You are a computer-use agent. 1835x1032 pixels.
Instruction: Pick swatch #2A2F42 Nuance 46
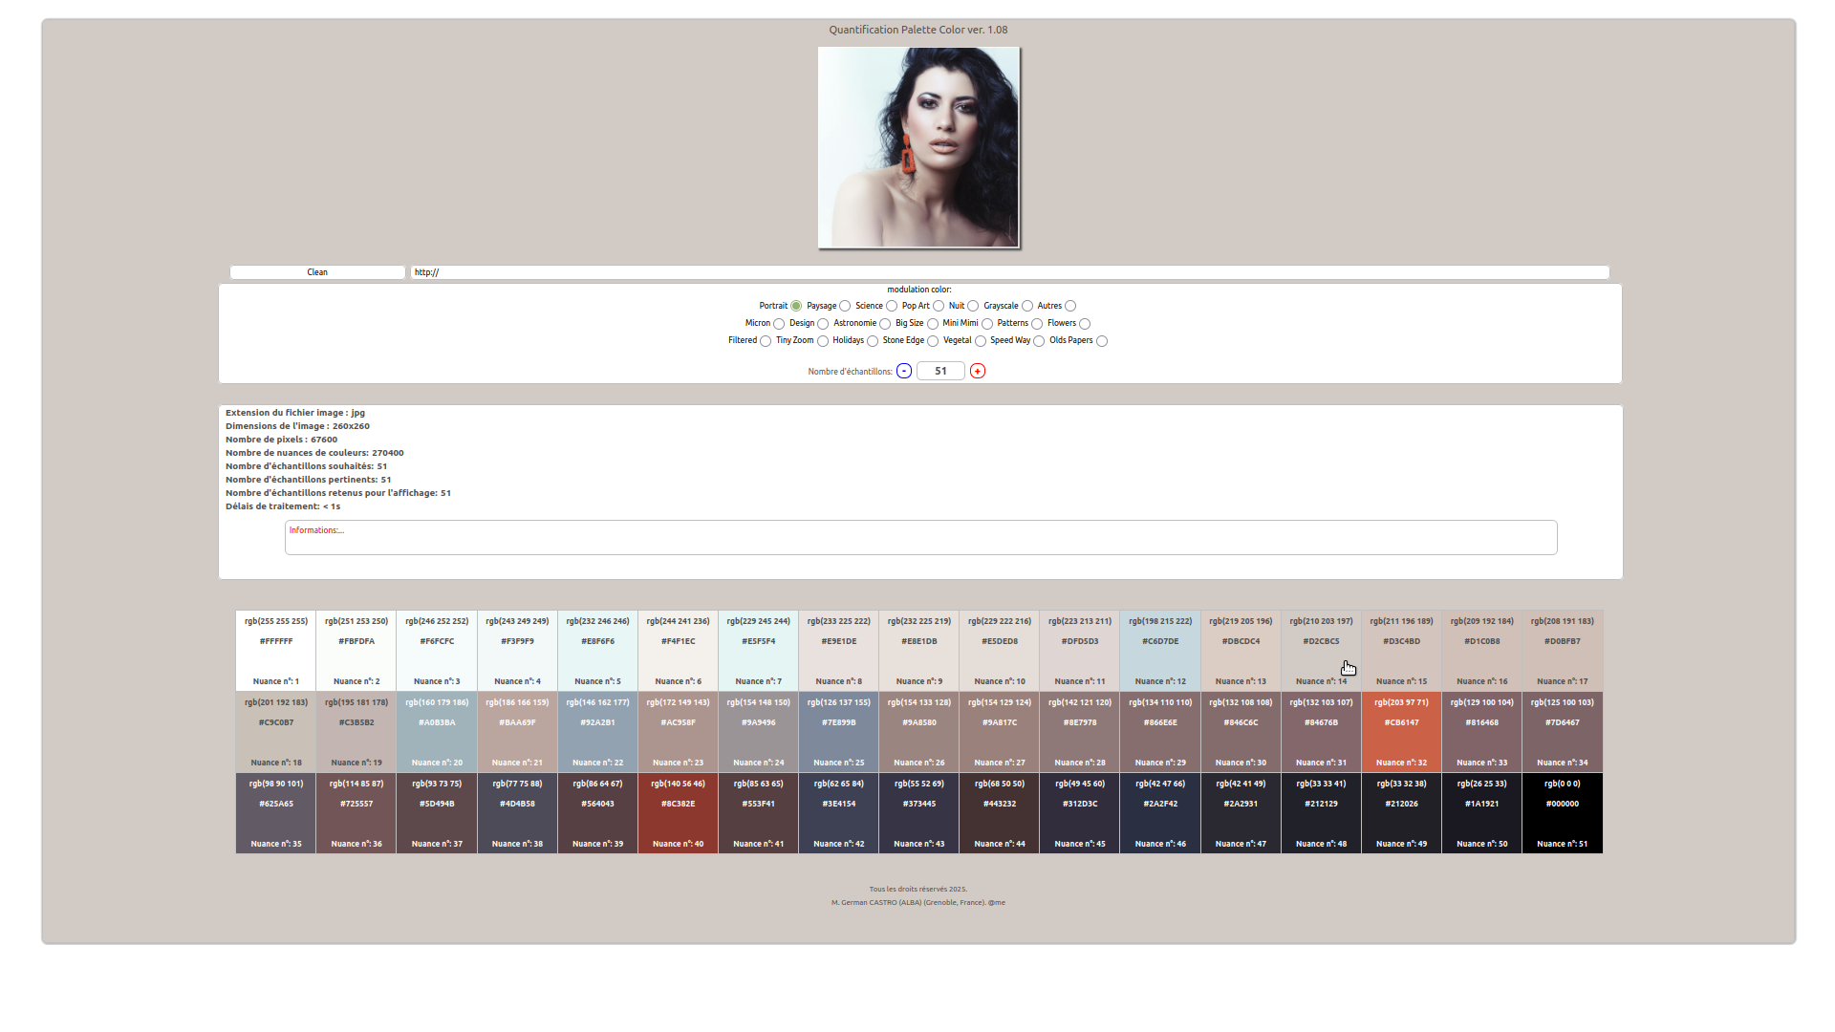(x=1160, y=813)
